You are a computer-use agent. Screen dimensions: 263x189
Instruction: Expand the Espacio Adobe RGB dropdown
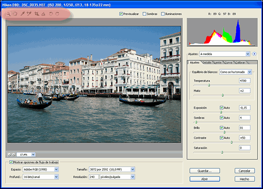coord(41,170)
